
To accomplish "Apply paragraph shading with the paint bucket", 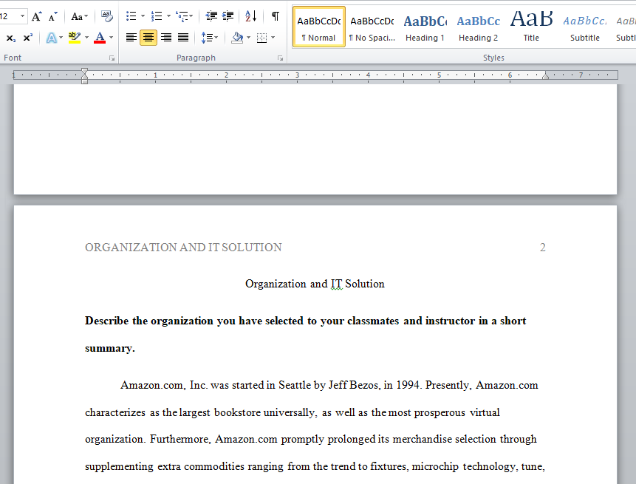I will pos(237,38).
